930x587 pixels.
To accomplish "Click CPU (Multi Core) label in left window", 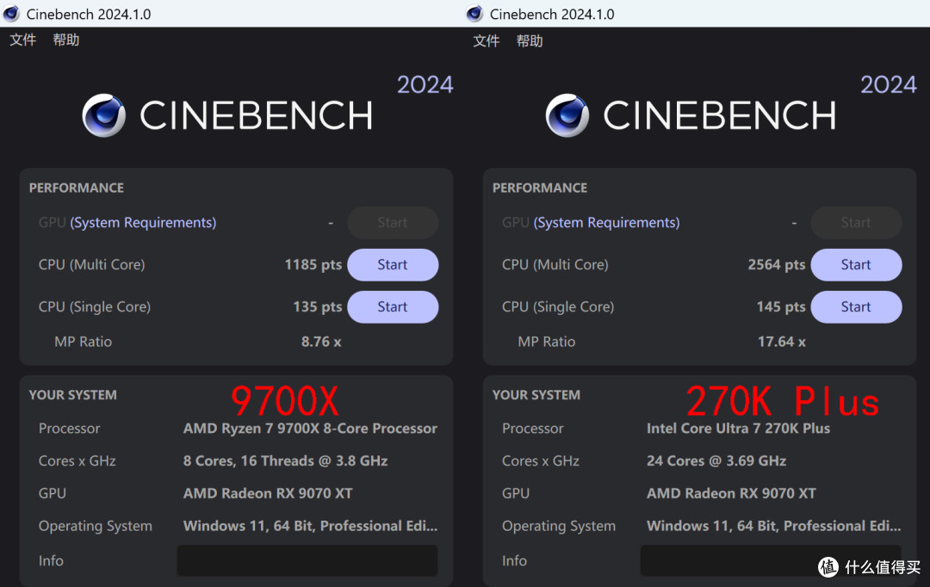I will pyautogui.click(x=92, y=264).
